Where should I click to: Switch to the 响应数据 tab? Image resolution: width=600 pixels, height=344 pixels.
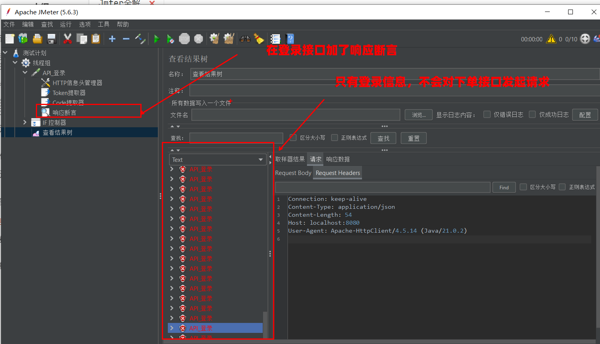pyautogui.click(x=338, y=159)
